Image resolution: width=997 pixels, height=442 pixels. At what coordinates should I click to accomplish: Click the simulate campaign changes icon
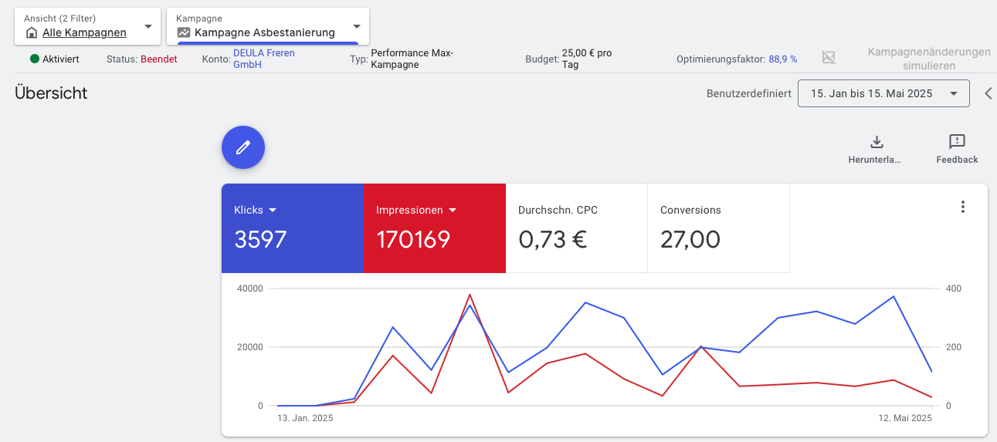pyautogui.click(x=829, y=58)
